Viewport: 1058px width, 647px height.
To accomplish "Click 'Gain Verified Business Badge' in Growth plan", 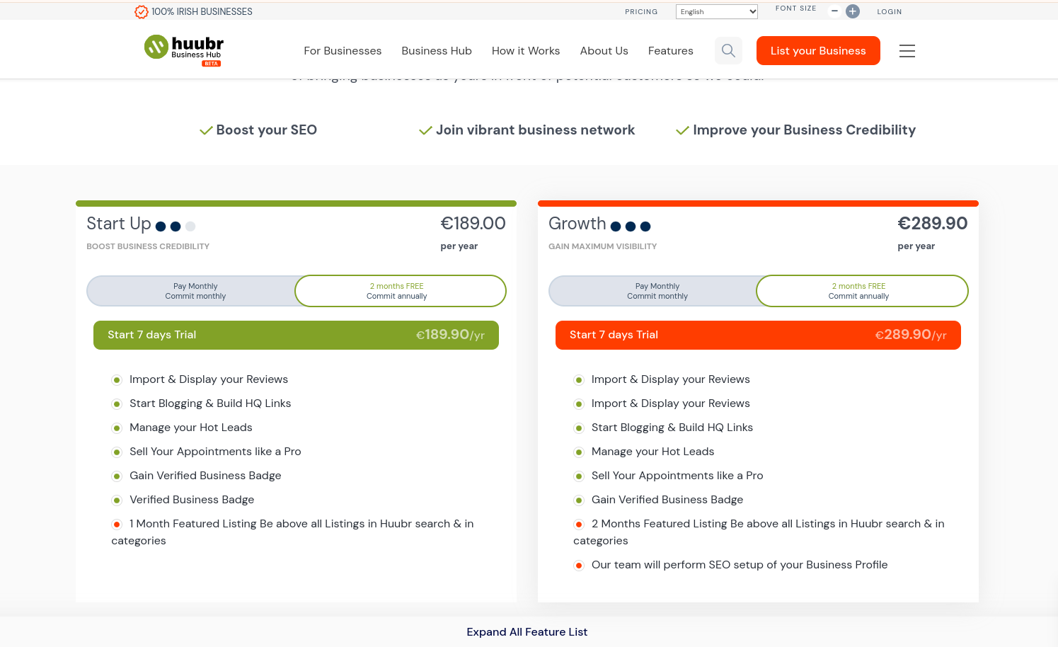I will tap(667, 500).
